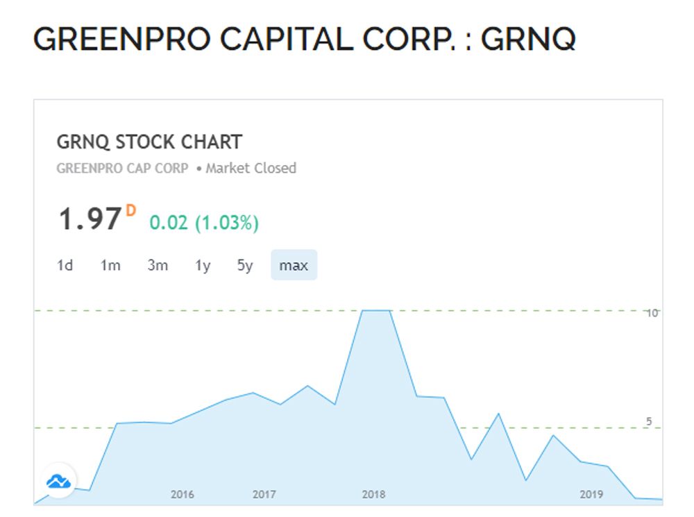Screen dimensions: 694x517
Task: Select the max range button
Action: [294, 265]
